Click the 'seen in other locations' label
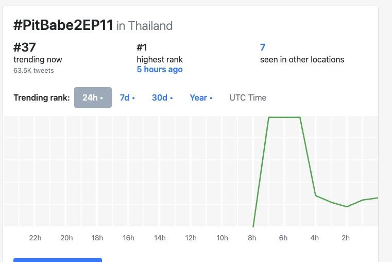This screenshot has height=262, width=392. coord(302,59)
